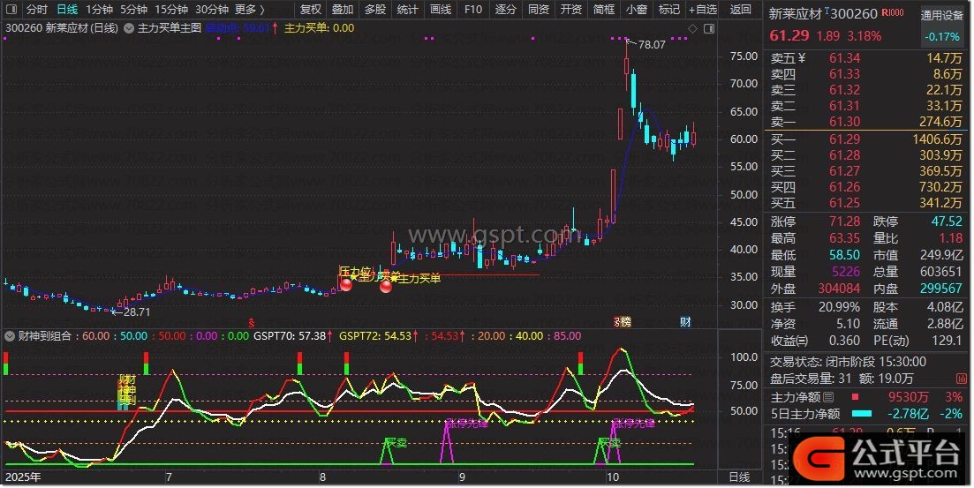Click the diamond icon in chart header
Screen dimensions: 974x488
click(x=691, y=29)
